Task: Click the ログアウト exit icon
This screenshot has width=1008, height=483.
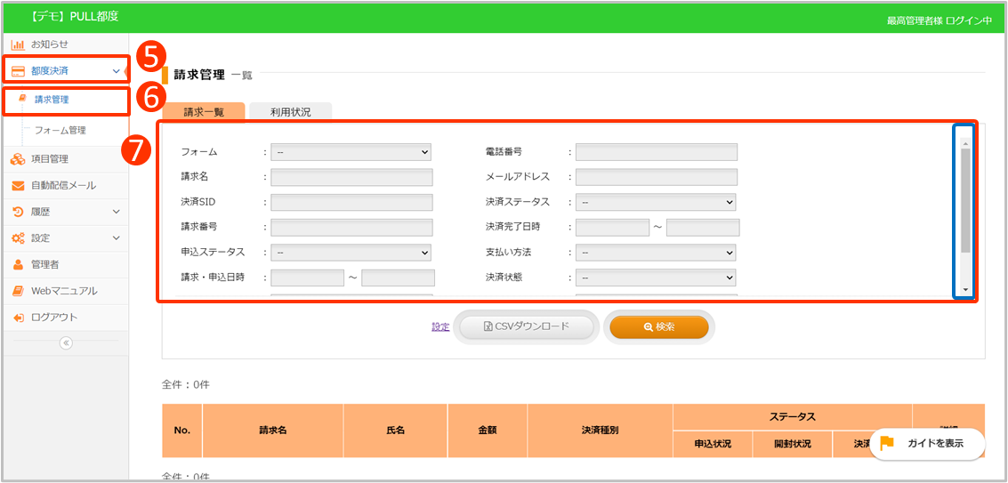Action: [18, 318]
